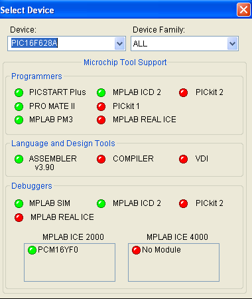Click the ALL device family combo box
The width and height of the screenshot is (252, 299).
(x=184, y=44)
